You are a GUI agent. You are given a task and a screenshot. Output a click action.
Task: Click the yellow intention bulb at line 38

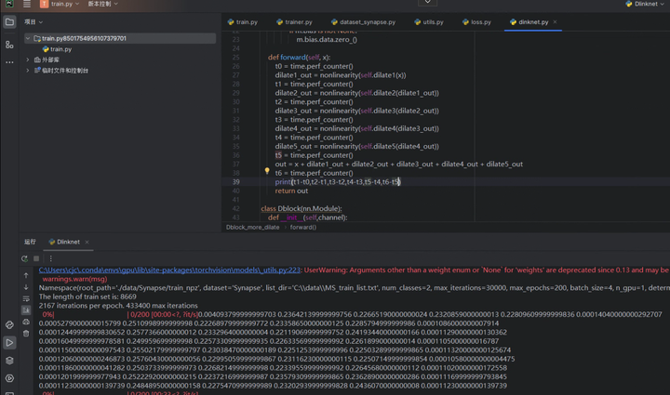point(266,172)
